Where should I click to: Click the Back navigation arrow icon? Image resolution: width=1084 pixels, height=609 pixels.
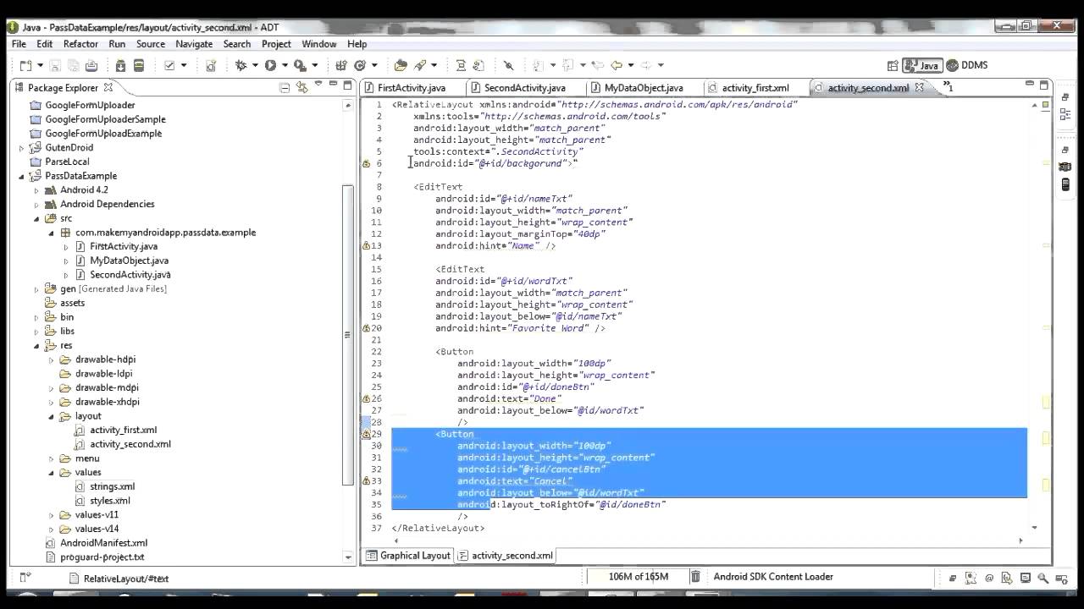(x=617, y=65)
